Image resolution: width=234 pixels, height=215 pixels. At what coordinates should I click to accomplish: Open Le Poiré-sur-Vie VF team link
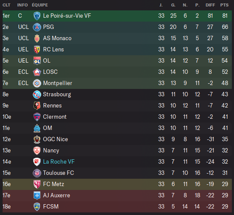click(x=67, y=16)
